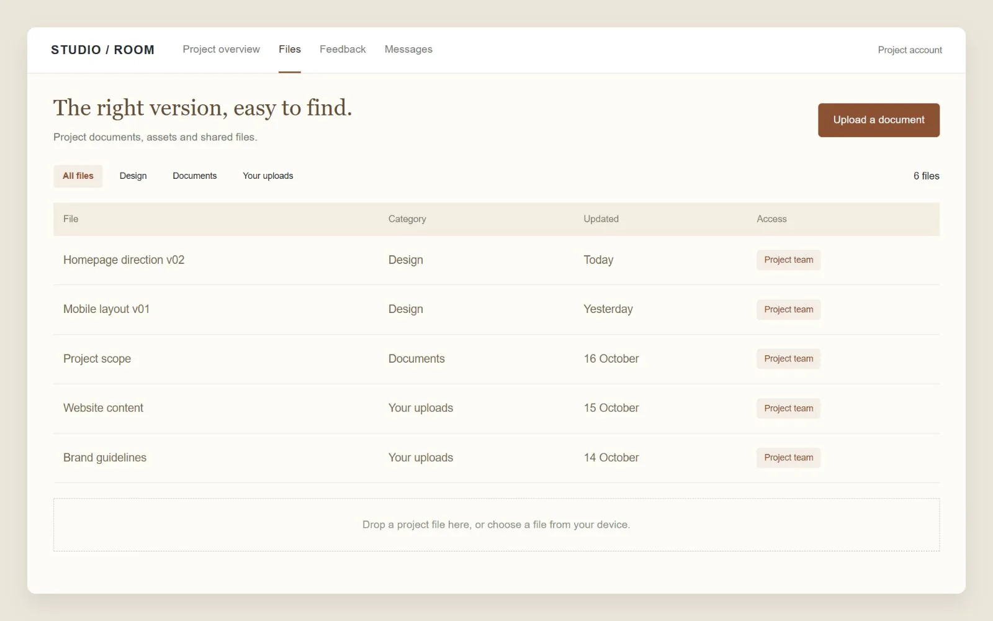Click the Documents category of Project scope
This screenshot has width=993, height=621.
(416, 359)
